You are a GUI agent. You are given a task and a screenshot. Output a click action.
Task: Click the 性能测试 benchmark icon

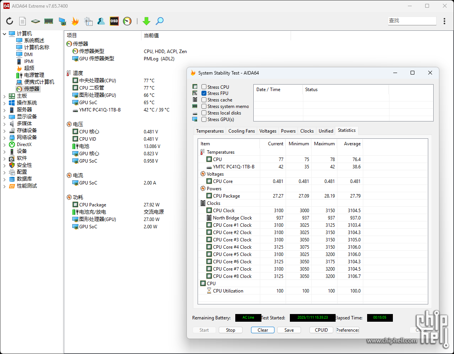pyautogui.click(x=12, y=186)
